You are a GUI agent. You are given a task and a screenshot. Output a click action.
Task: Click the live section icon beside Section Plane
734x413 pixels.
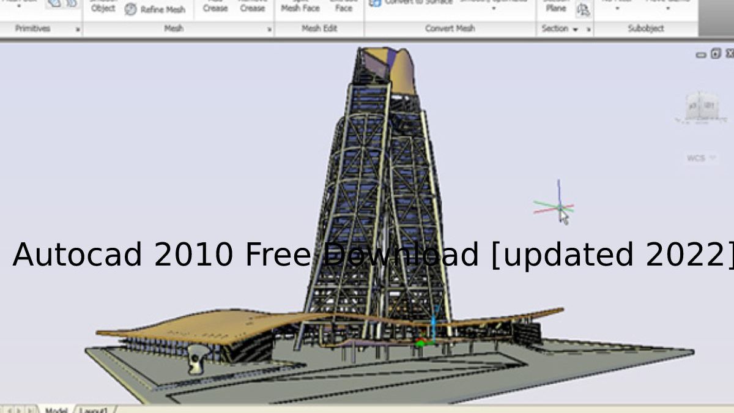584,9
